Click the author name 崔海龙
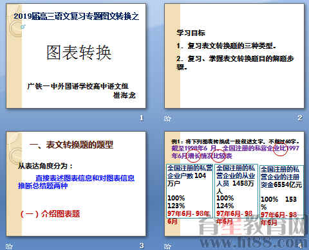Screen dimensions: 309x250 124,95
